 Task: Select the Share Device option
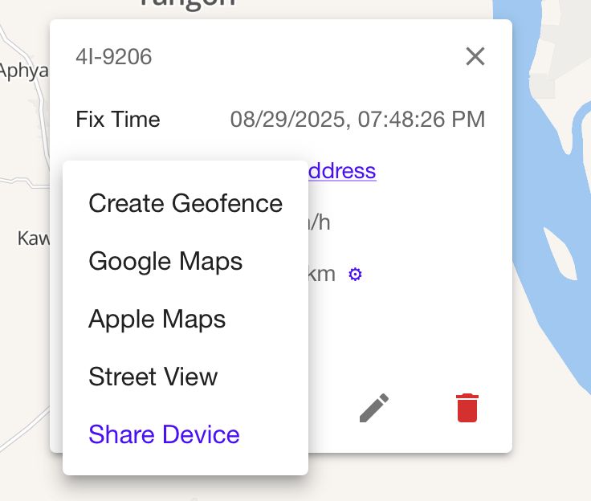click(164, 434)
